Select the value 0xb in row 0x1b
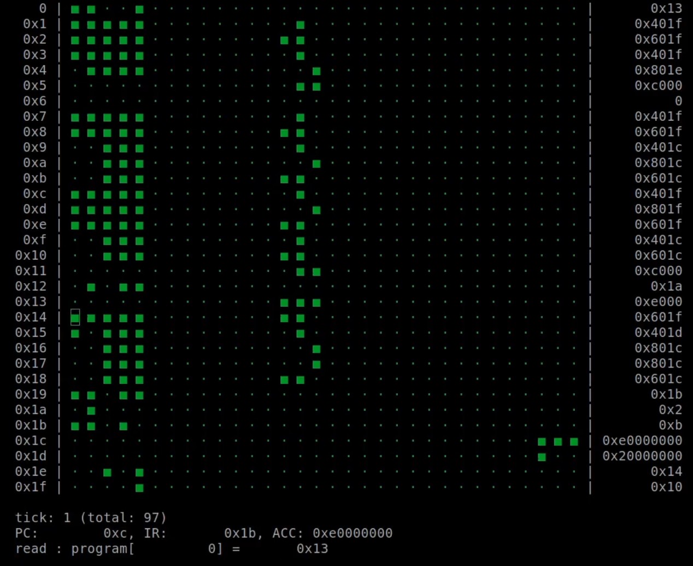Image resolution: width=693 pixels, height=566 pixels. tap(671, 425)
